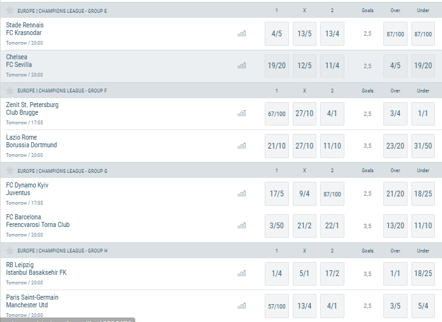Screen dimensions: 442x322
Task: Open statistics icon for Chelsea vs Sevilla
Action: click(x=242, y=66)
